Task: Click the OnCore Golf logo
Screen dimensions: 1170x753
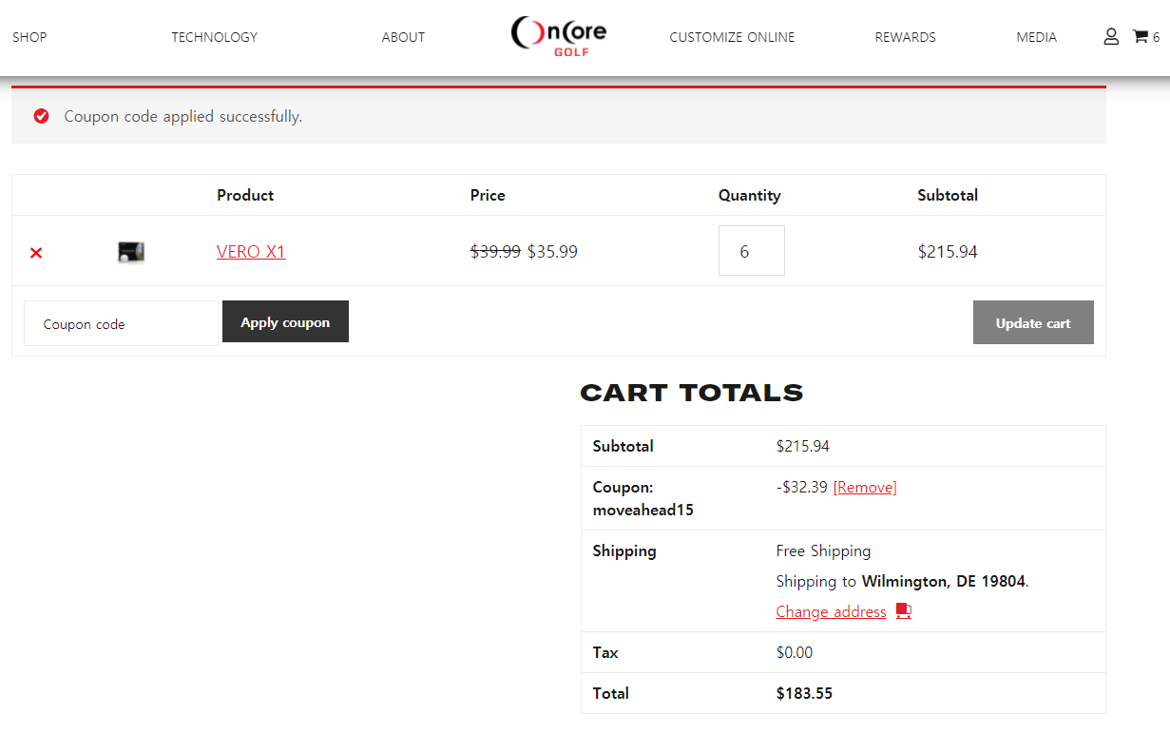Action: pyautogui.click(x=559, y=35)
